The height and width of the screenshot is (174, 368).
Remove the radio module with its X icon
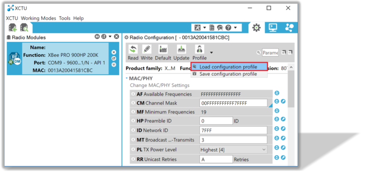point(114,52)
